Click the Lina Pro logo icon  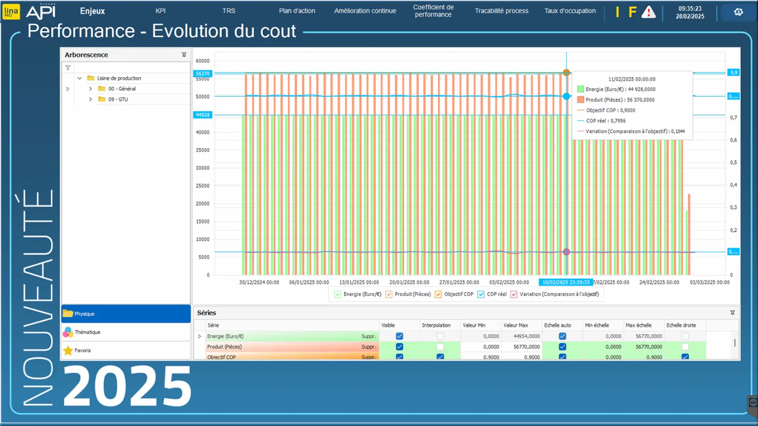click(x=11, y=12)
